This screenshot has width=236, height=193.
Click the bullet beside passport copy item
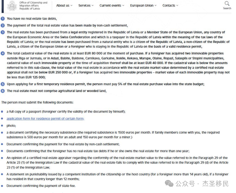point(3,111)
